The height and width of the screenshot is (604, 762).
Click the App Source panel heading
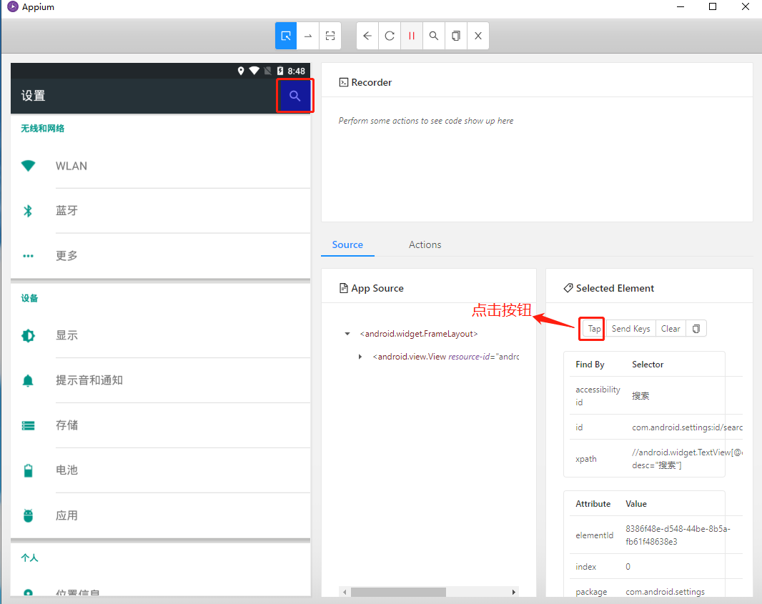pyautogui.click(x=371, y=288)
